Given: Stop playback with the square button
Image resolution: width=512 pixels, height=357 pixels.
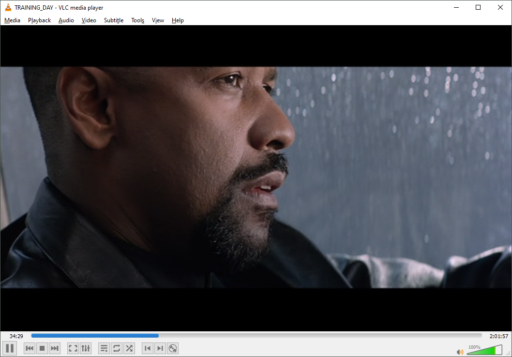Looking at the screenshot, I should [x=42, y=348].
